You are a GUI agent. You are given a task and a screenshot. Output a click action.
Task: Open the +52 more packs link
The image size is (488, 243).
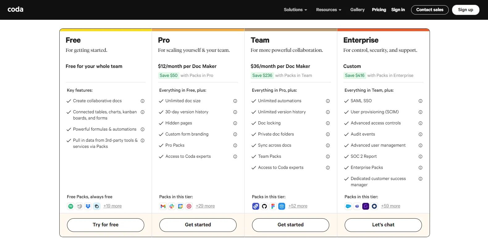pos(298,206)
